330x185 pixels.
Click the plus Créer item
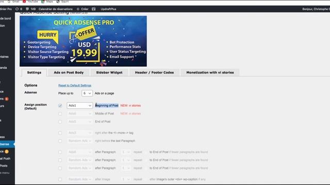pyautogui.click(x=82, y=9)
